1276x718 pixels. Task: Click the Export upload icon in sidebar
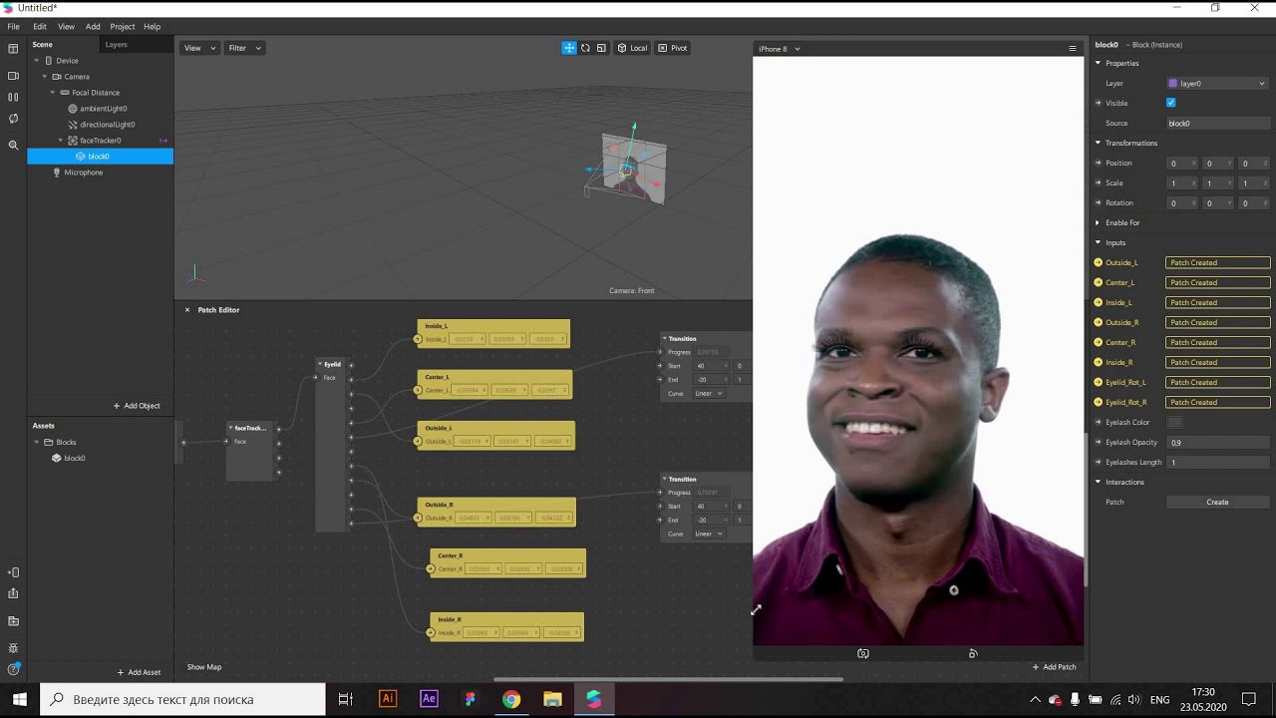[x=13, y=593]
